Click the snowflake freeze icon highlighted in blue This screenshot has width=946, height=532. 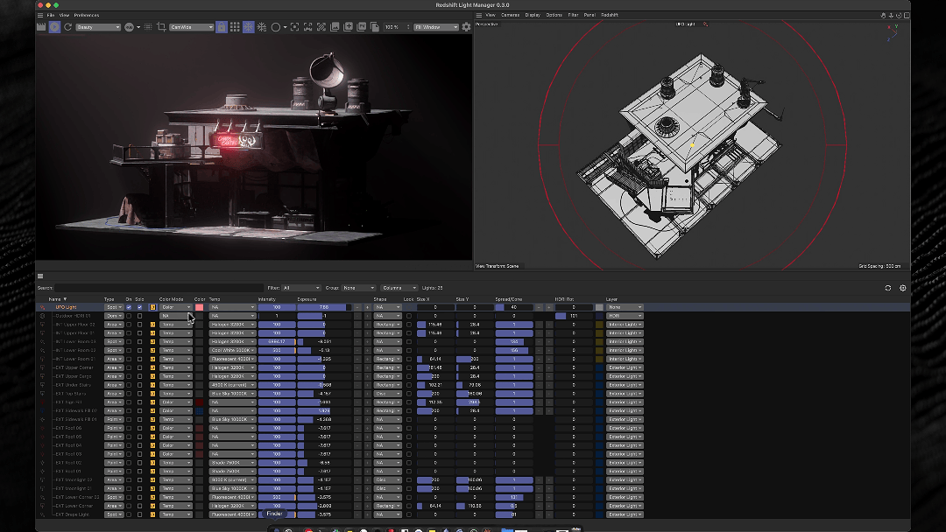pos(248,27)
